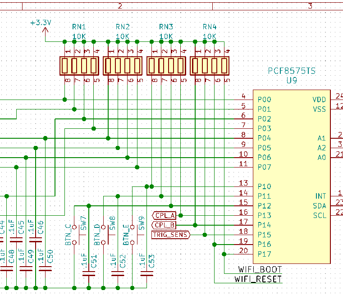This screenshot has height=295, width=343.
Task: Select the P00 pin label on U9
Action: (x=264, y=100)
